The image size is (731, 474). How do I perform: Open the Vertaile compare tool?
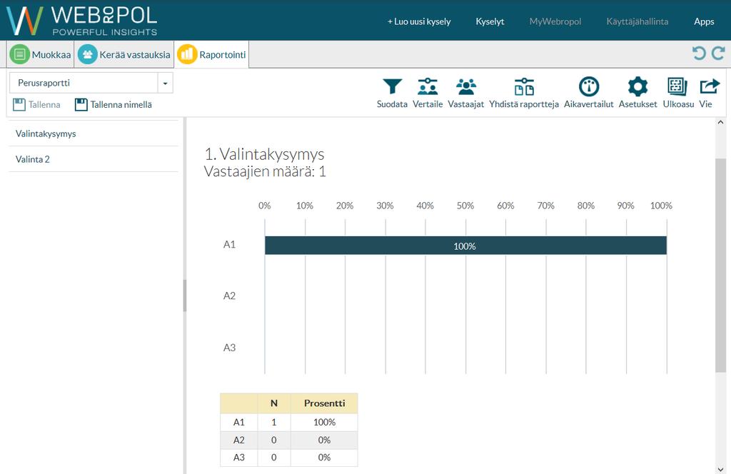pos(428,86)
